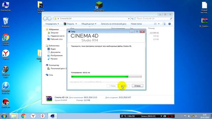
Task: Click the Explorer forward navigation arrow
Action: (49, 19)
